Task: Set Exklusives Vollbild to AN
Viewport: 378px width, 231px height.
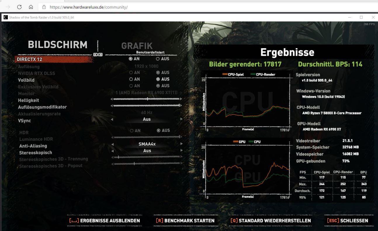Action: pos(134,86)
